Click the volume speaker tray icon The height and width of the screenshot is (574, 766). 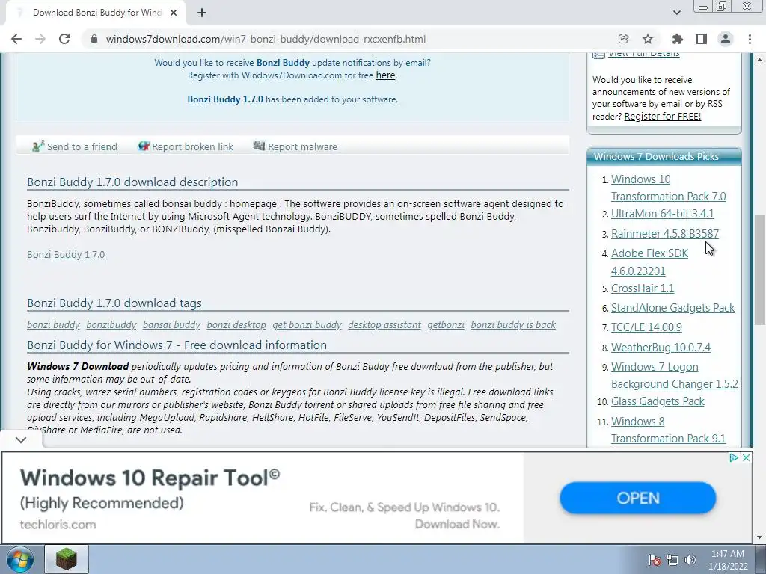(x=690, y=560)
